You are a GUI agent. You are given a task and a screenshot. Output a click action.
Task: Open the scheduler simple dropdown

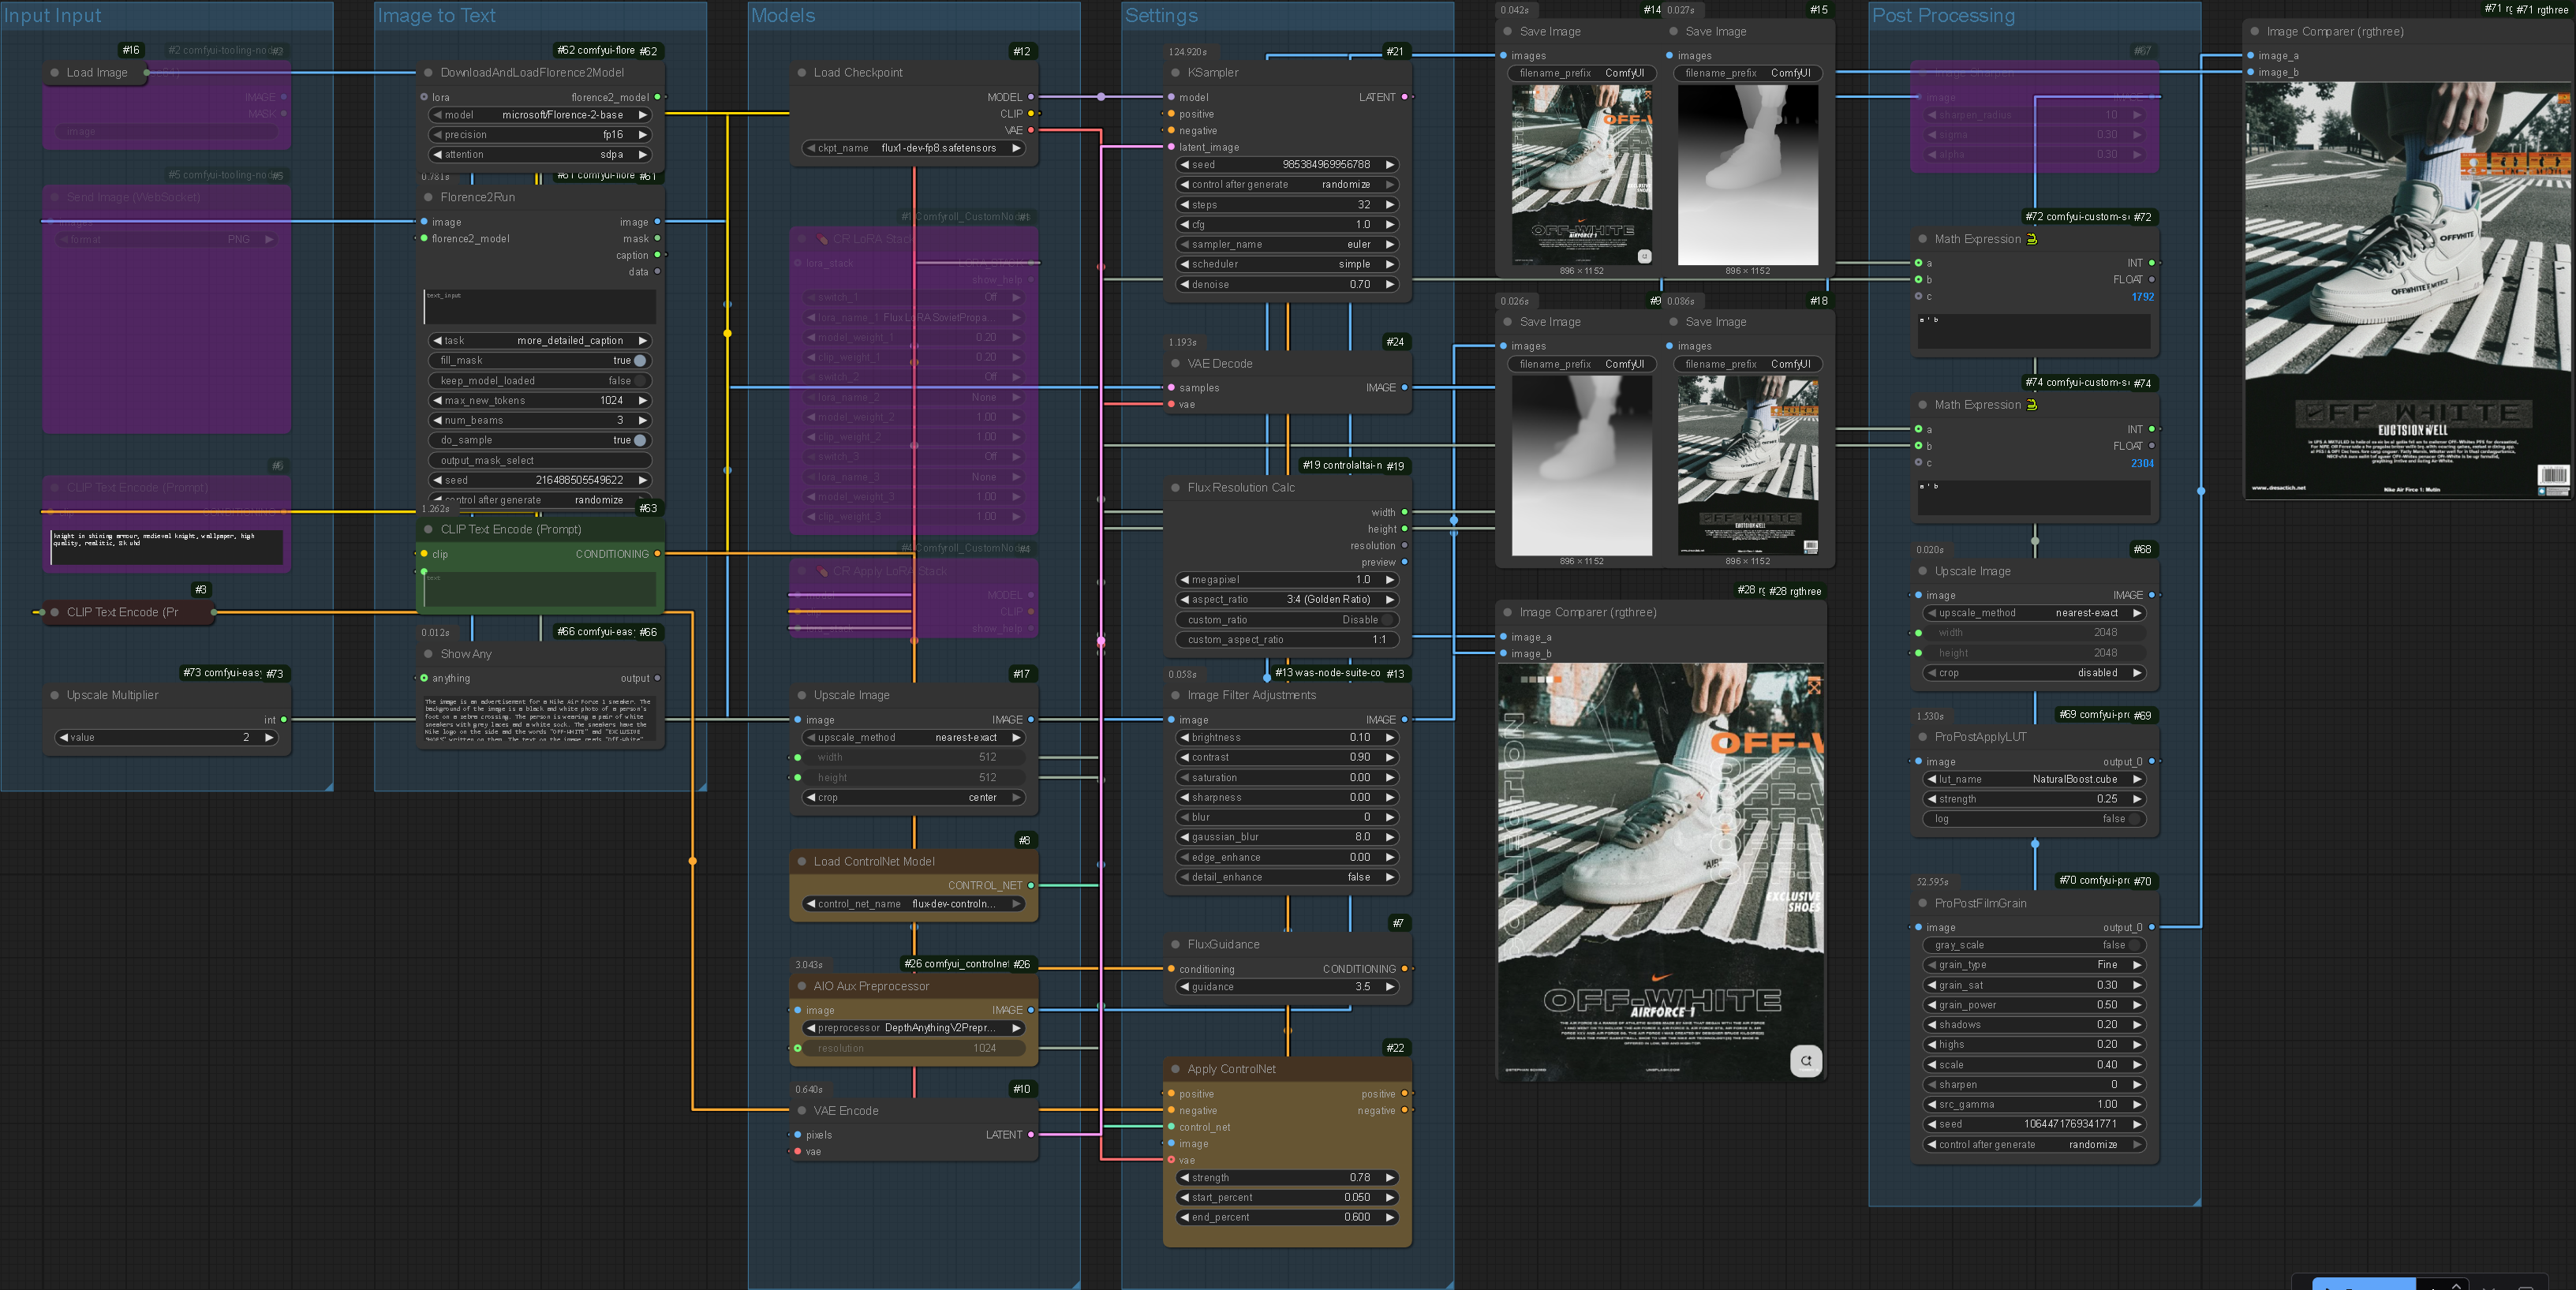tap(1285, 265)
